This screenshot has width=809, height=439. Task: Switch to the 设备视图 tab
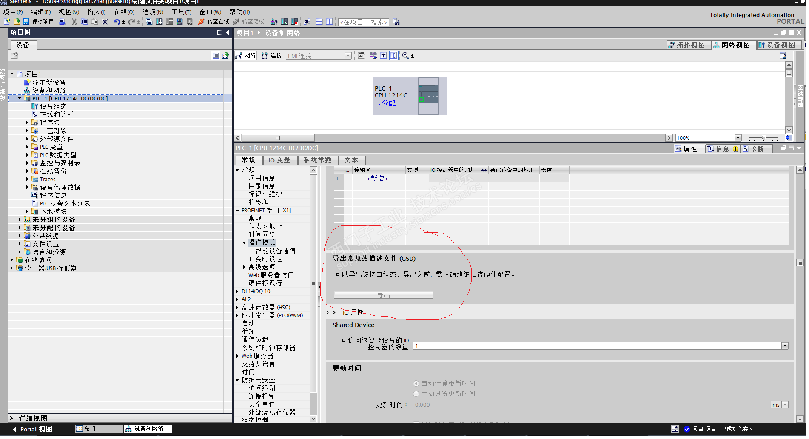coord(779,45)
